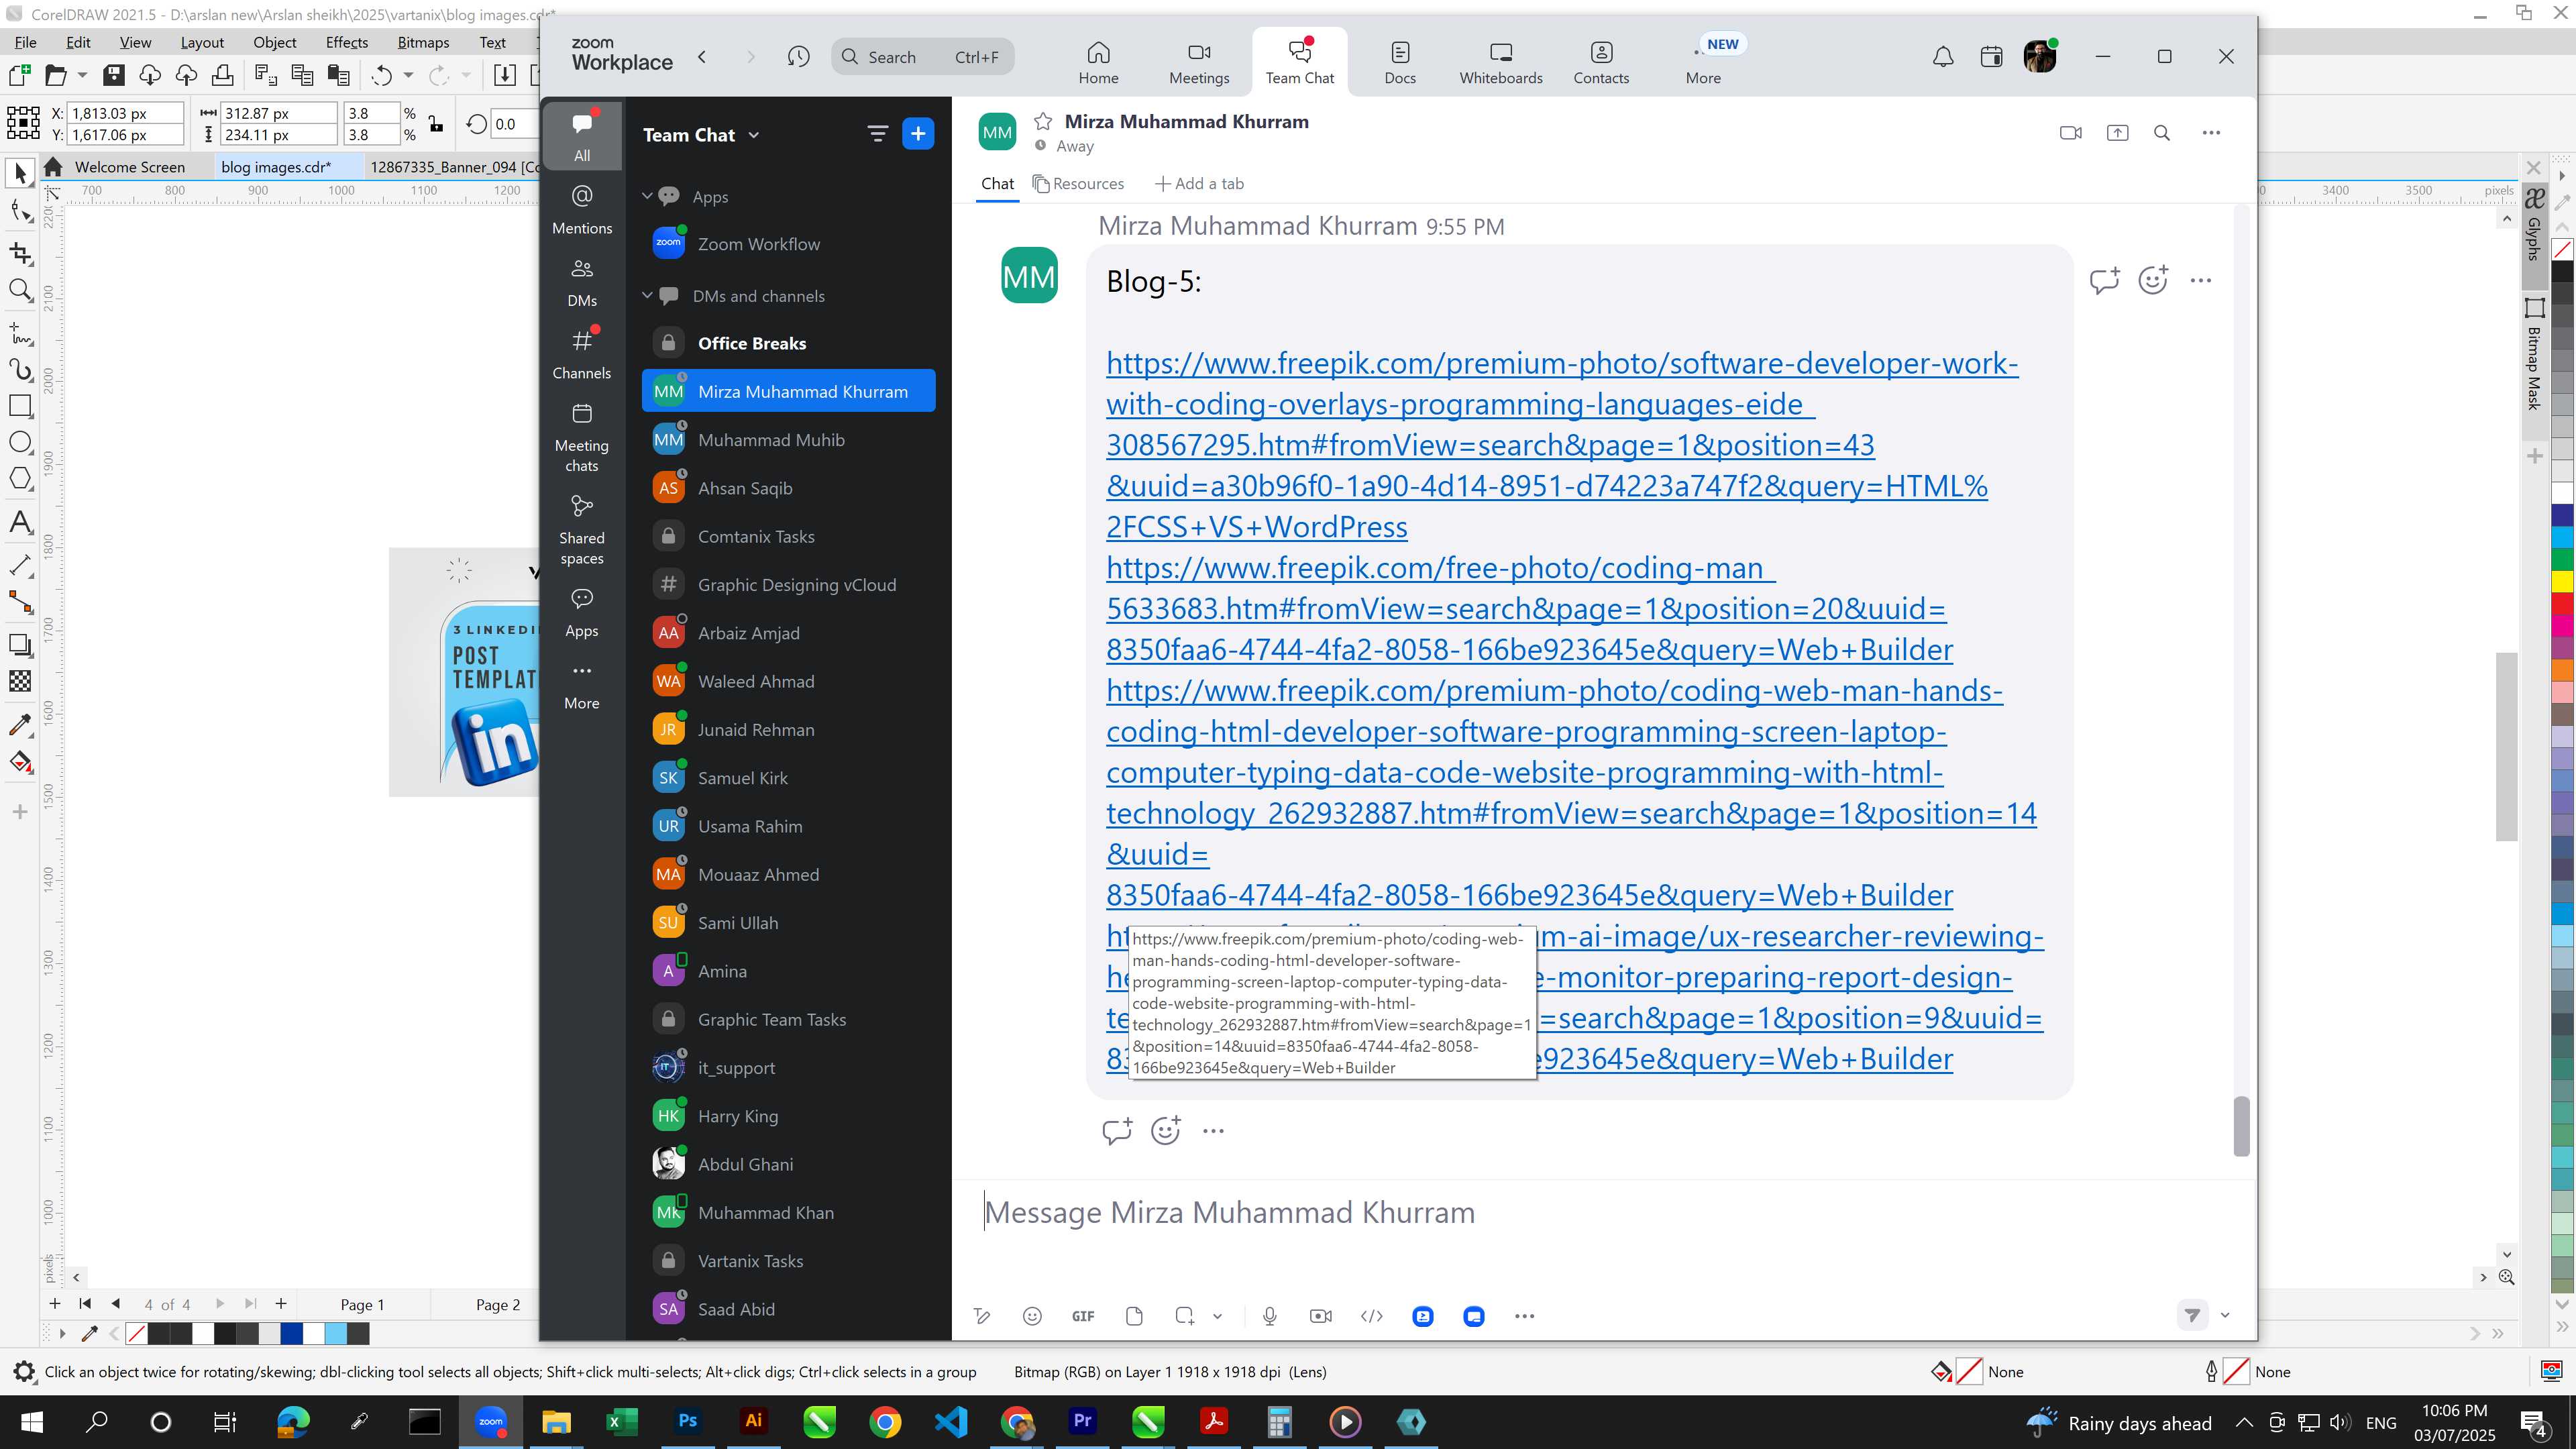The width and height of the screenshot is (2576, 1449).
Task: Open CorelDRAW undo history dropdown arrow
Action: tap(408, 75)
